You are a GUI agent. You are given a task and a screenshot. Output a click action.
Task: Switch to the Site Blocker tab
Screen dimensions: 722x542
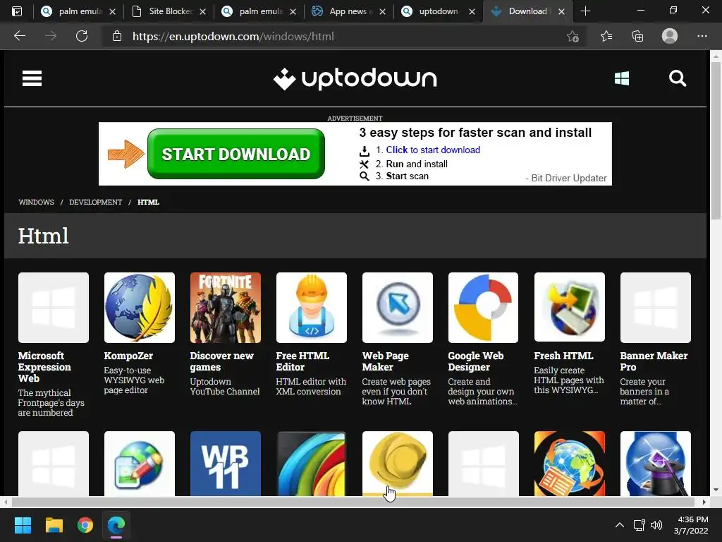tap(169, 11)
